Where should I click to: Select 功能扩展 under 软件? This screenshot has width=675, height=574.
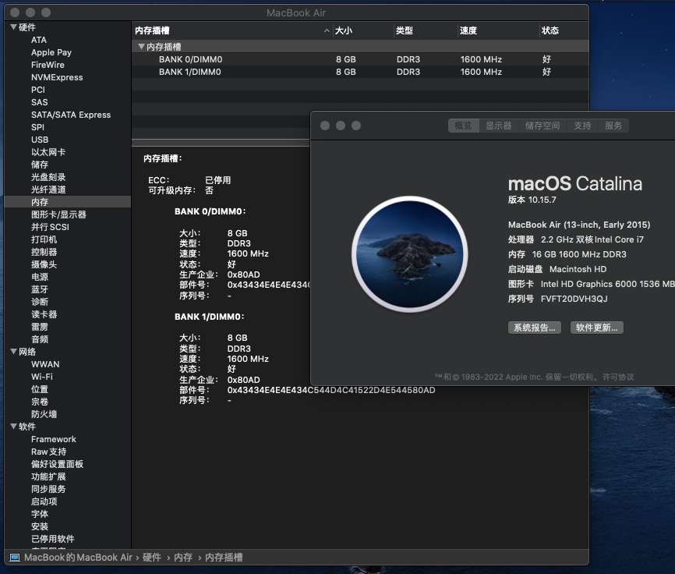point(48,477)
